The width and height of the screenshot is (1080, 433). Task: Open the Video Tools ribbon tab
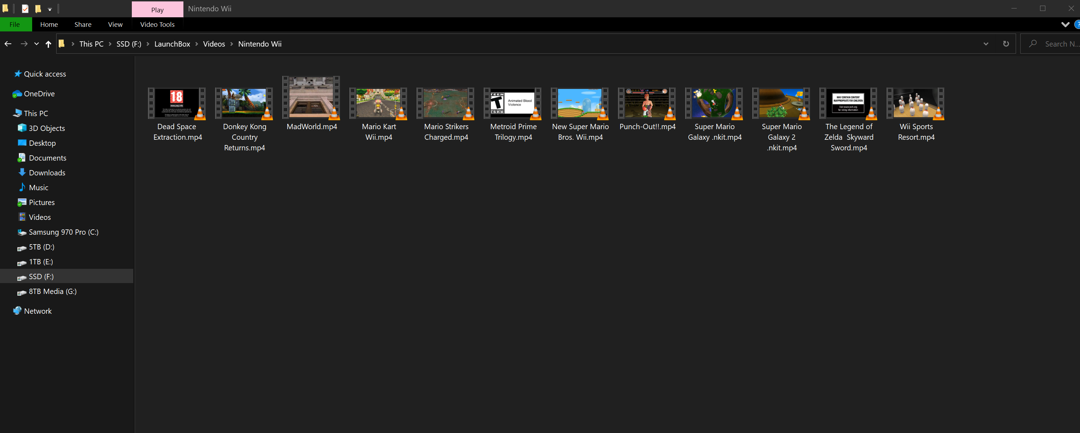(157, 24)
